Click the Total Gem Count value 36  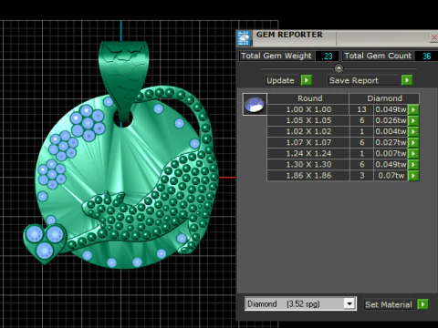pos(426,56)
